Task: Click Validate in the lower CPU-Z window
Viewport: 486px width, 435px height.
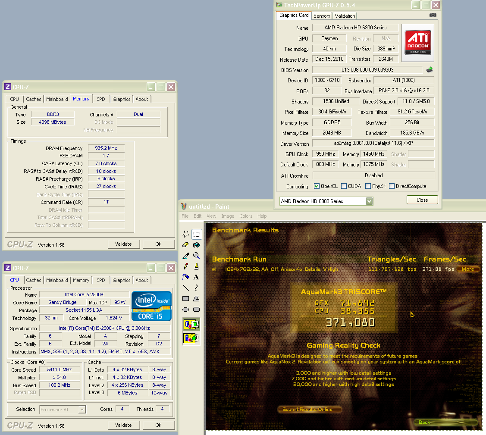Action: pyautogui.click(x=124, y=425)
